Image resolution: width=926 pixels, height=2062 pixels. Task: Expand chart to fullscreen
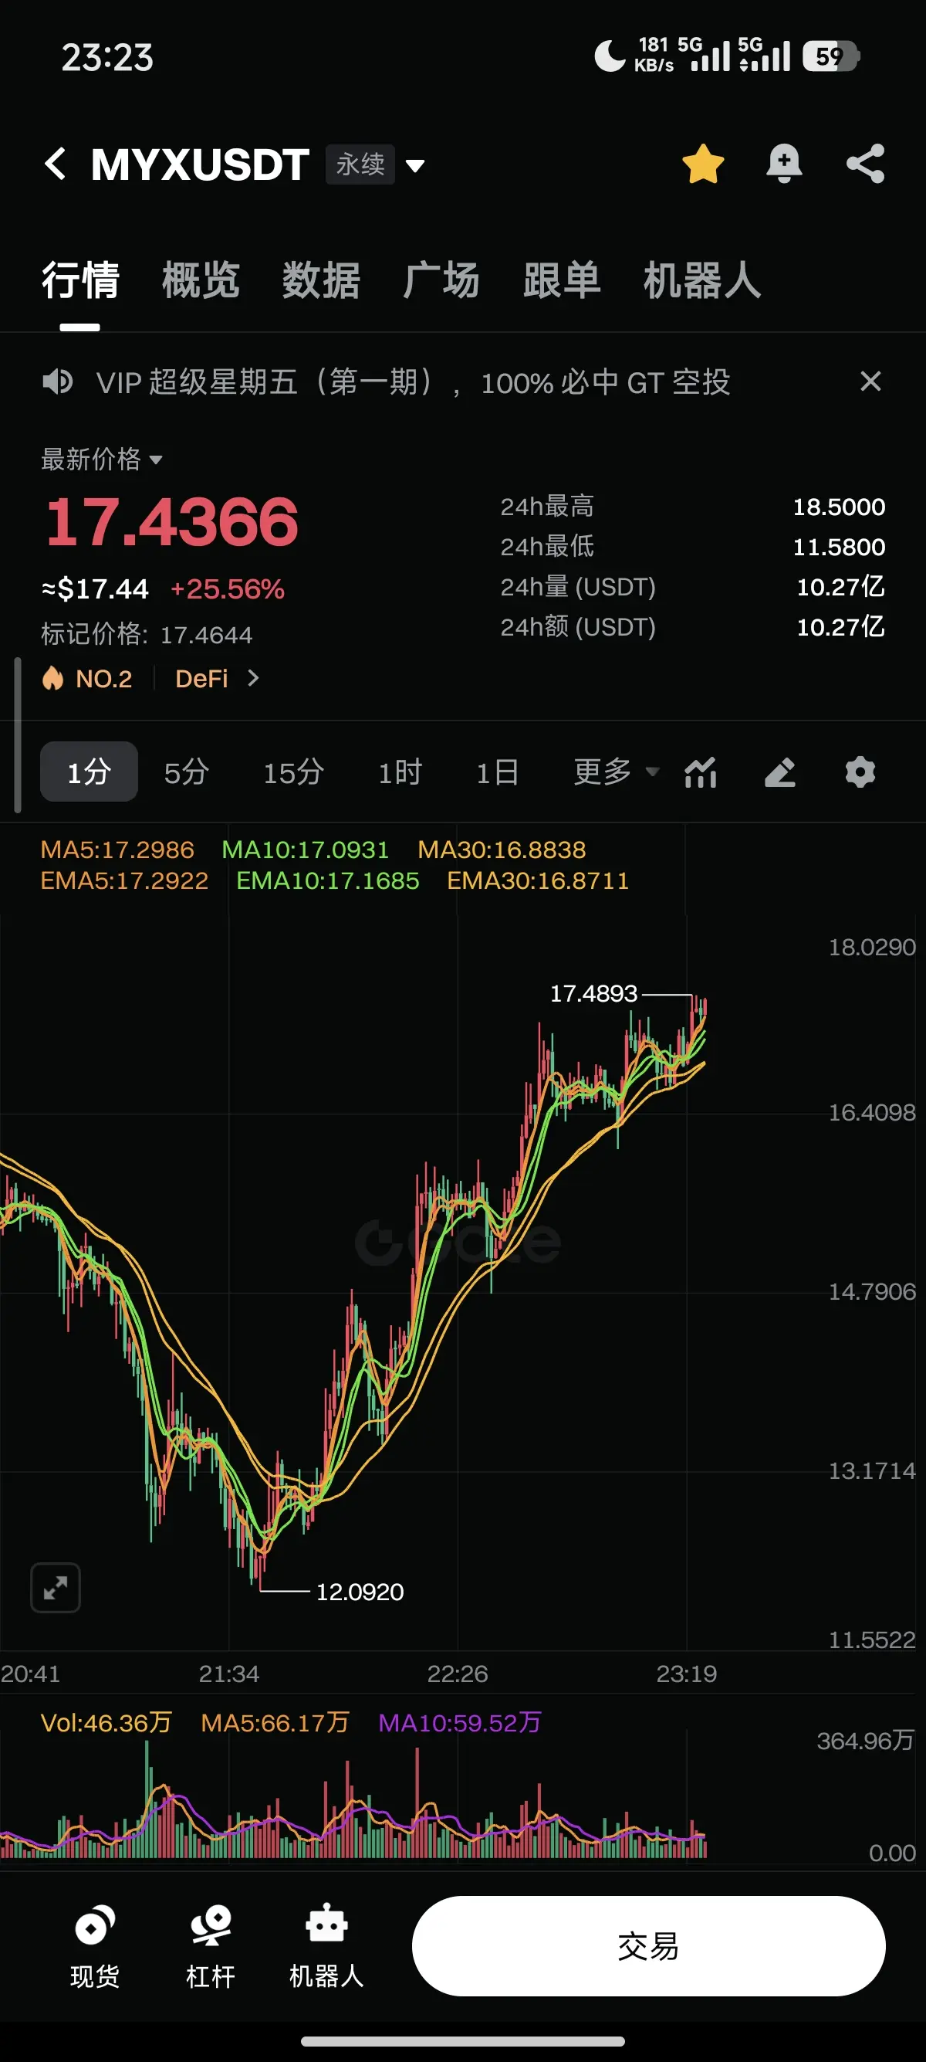point(56,1587)
